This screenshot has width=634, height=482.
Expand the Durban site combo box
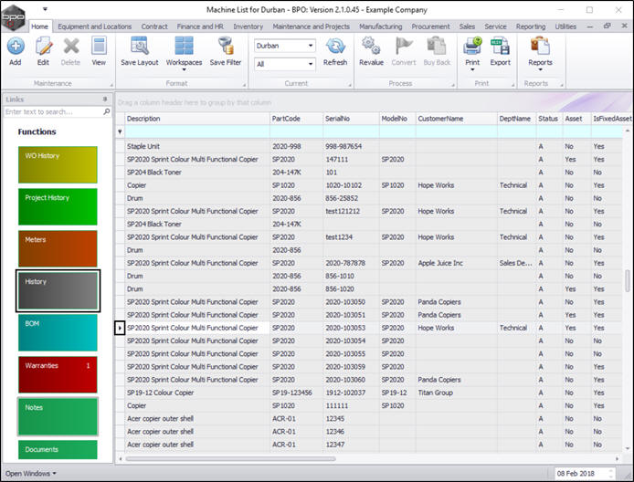[x=311, y=45]
